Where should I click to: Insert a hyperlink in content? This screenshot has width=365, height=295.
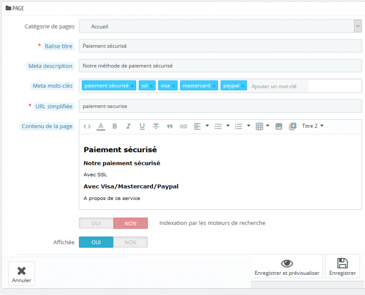tap(183, 127)
